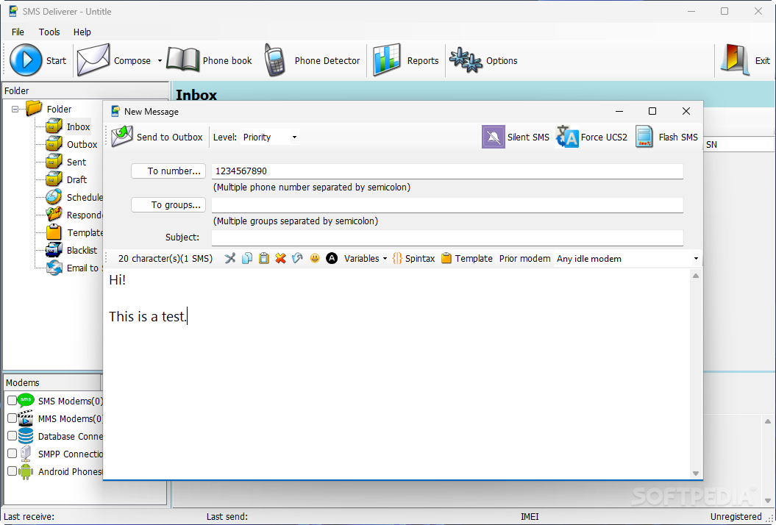Click the To number input field
Image resolution: width=776 pixels, height=525 pixels.
pyautogui.click(x=447, y=171)
